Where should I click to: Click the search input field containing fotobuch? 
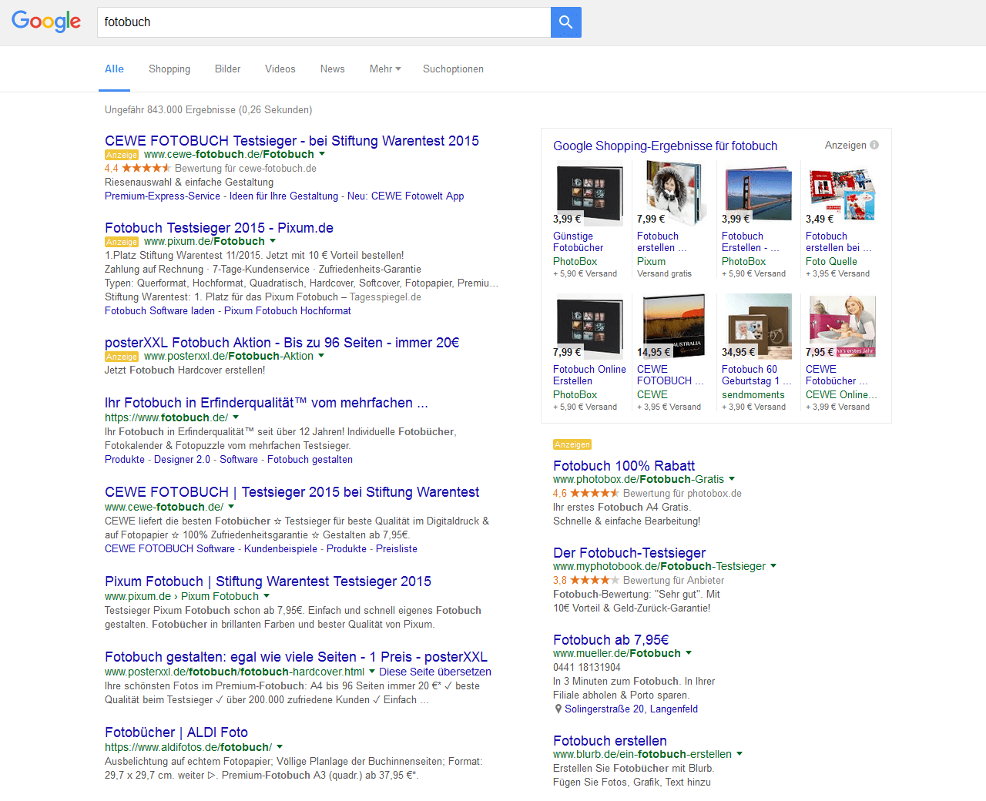coord(324,22)
